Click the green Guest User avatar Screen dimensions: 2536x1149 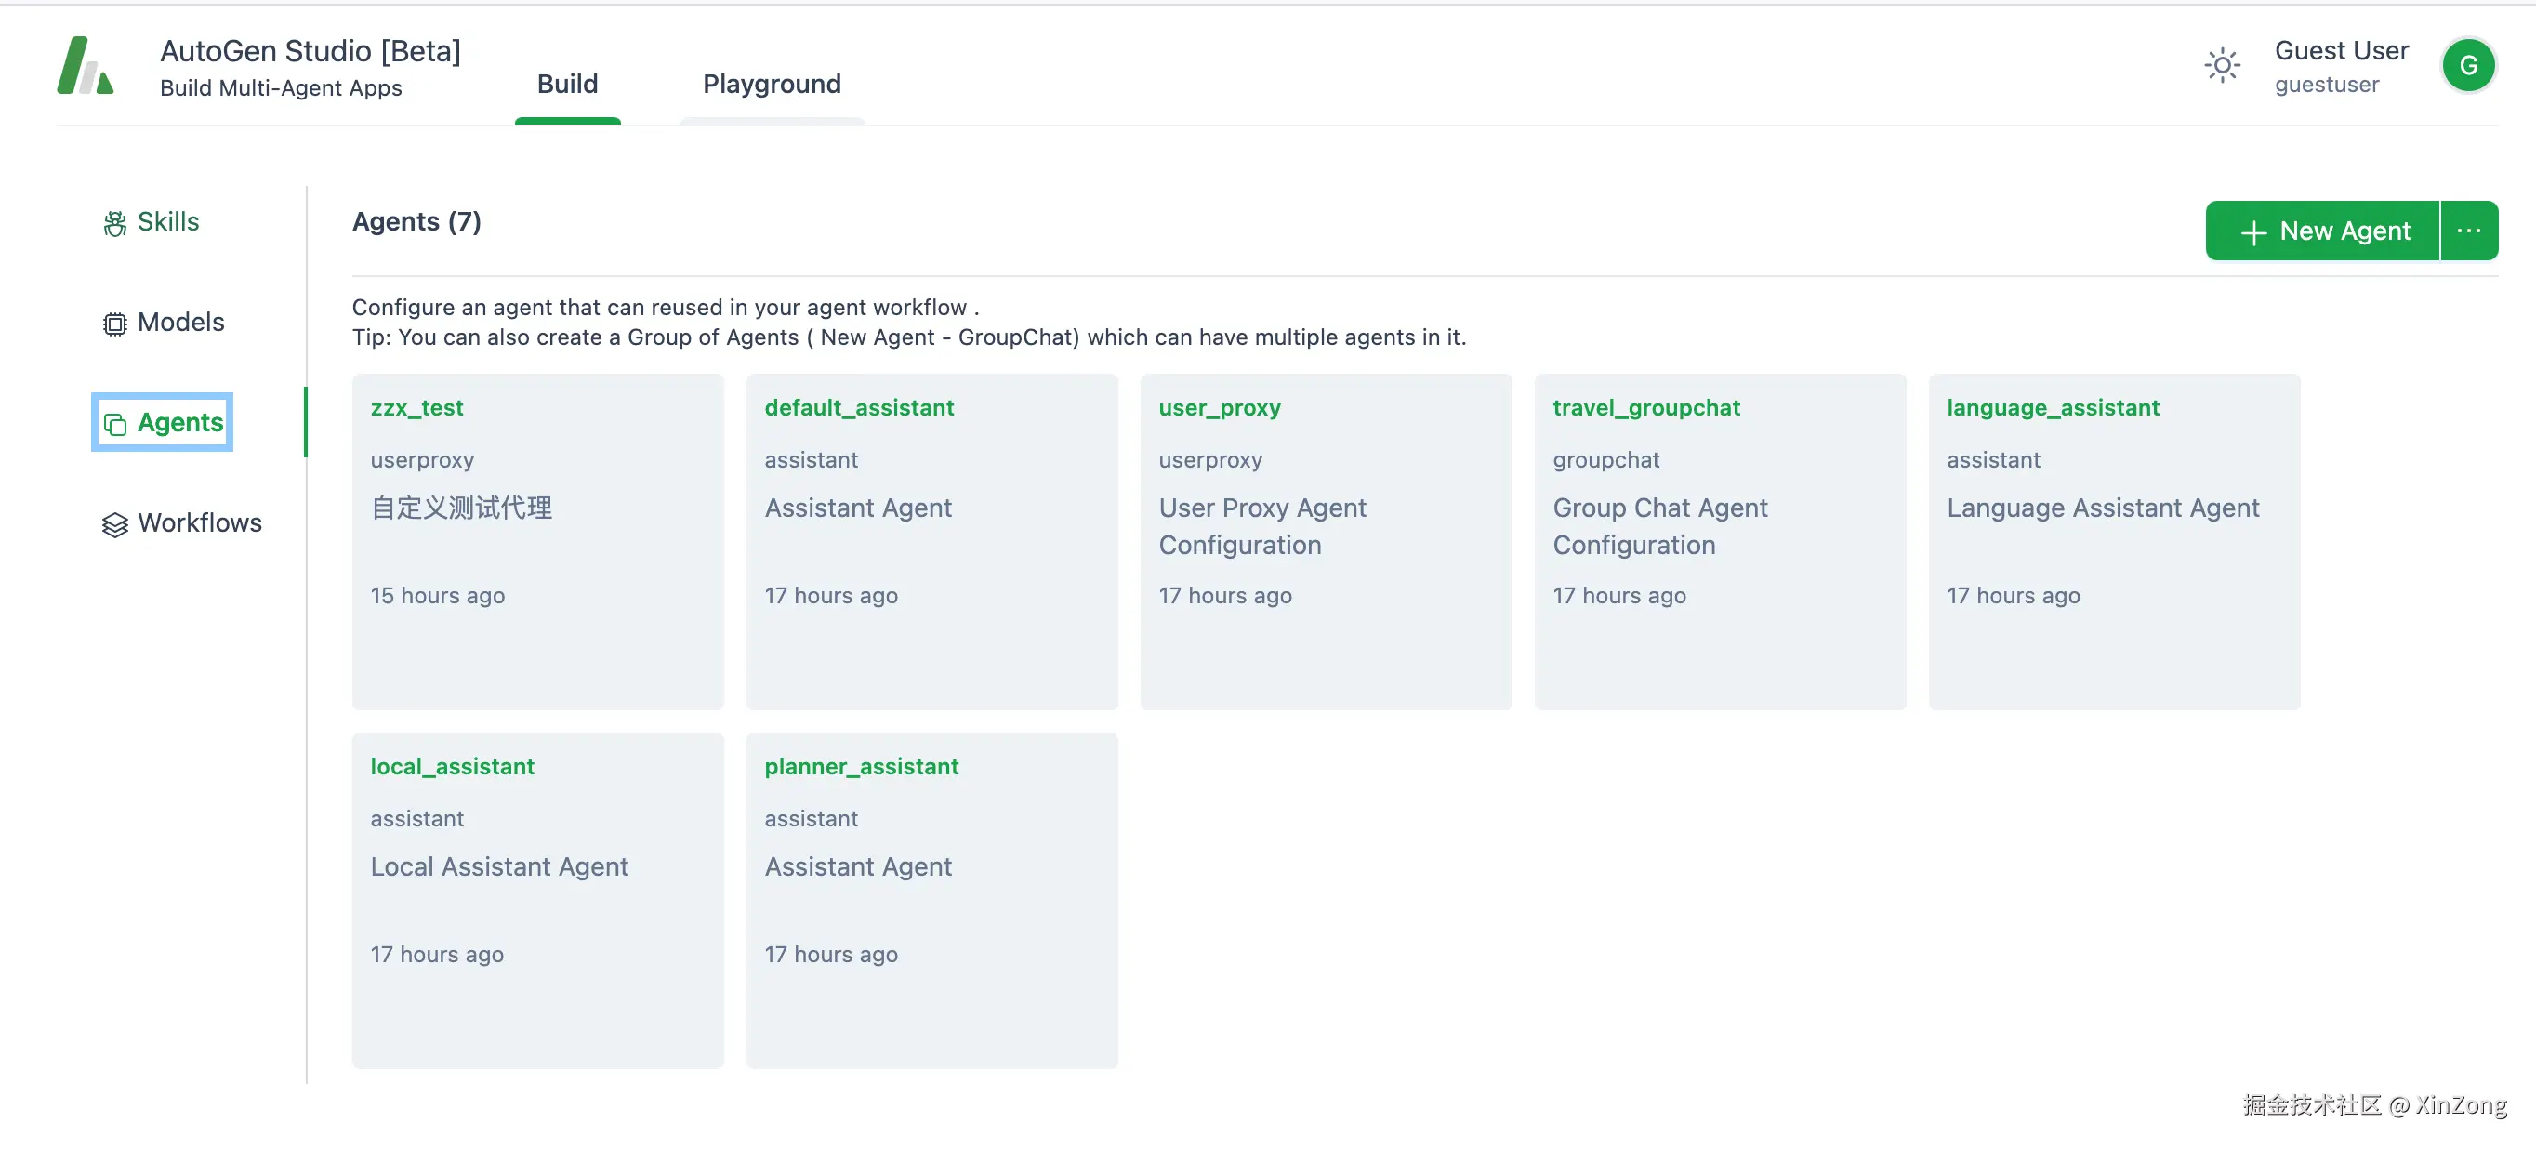click(x=2467, y=66)
